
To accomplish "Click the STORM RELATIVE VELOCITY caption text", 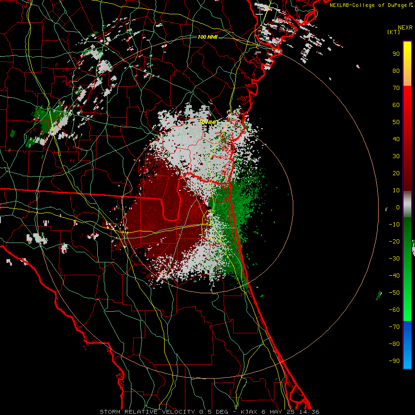I will point(147,412).
